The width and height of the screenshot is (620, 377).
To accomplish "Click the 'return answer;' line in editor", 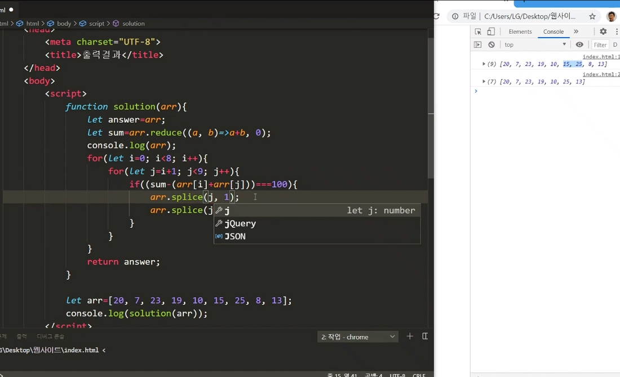I will (123, 262).
